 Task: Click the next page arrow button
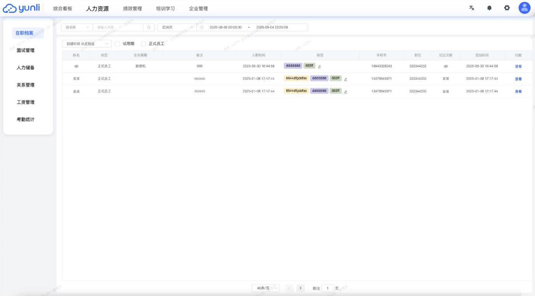point(301,288)
